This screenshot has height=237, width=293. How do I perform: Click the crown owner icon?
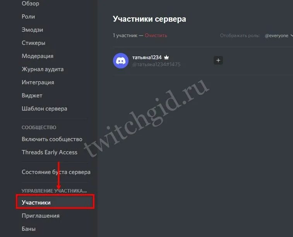coord(166,58)
